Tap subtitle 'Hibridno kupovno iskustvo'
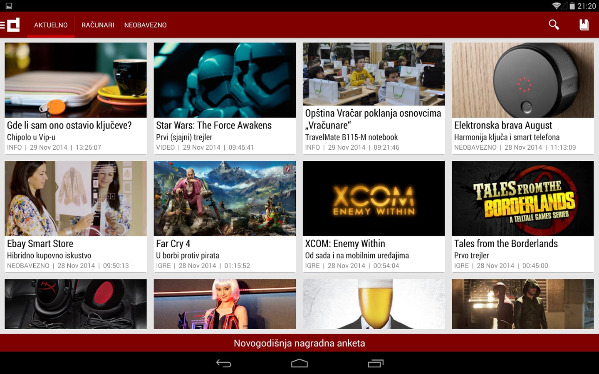Image resolution: width=599 pixels, height=374 pixels. click(x=49, y=256)
